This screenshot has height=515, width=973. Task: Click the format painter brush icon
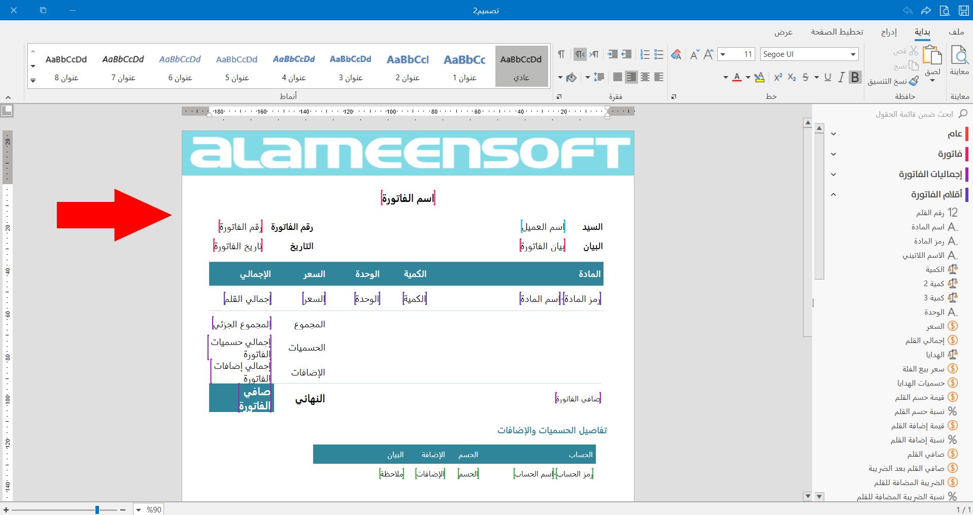914,81
